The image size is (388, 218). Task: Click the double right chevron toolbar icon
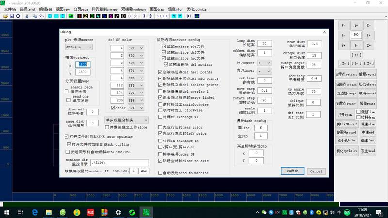(129, 16)
